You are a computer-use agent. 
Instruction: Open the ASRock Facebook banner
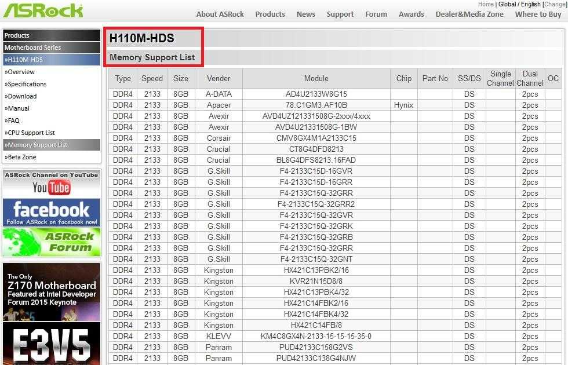pos(51,213)
